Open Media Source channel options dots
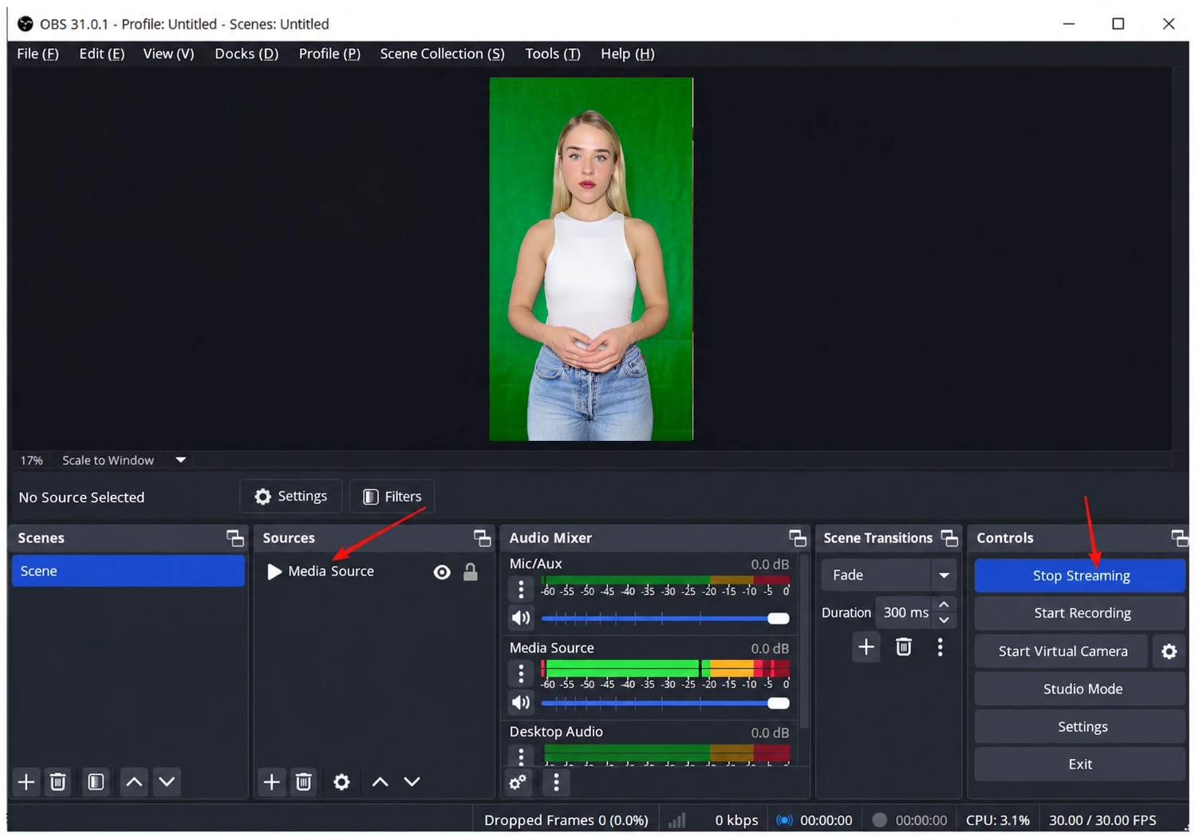1195x837 pixels. tap(521, 674)
